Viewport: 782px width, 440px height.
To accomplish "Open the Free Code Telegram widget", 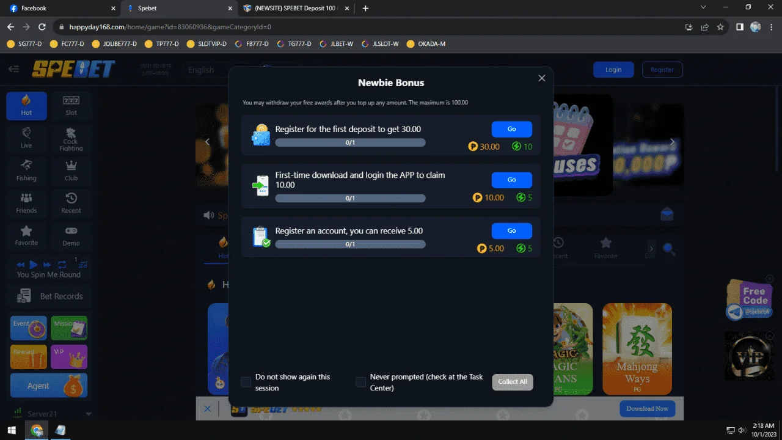I will (748, 301).
